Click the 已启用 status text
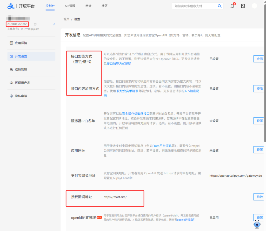Viewport: 266px width, 231px height. click(x=214, y=218)
